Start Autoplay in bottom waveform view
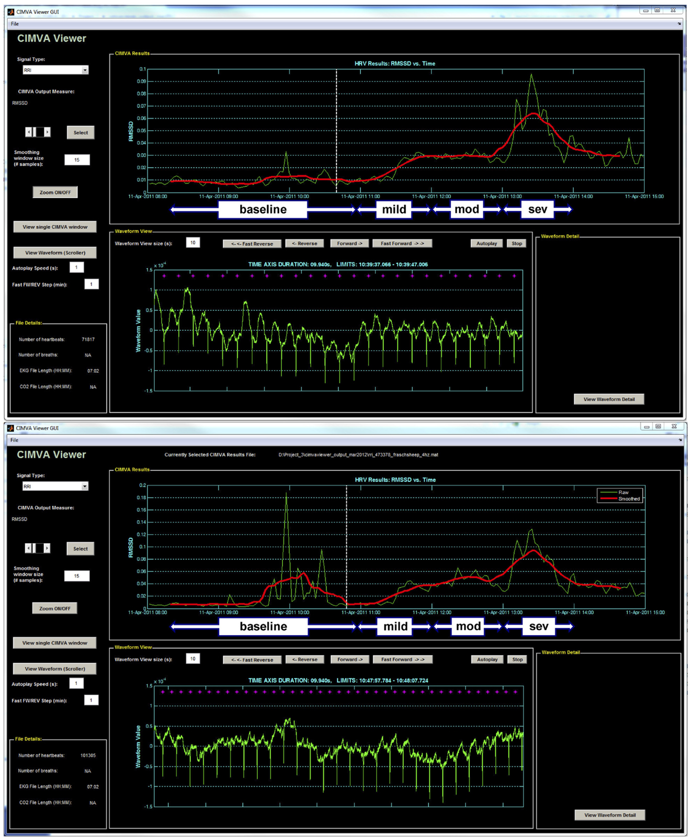The image size is (692, 840). pyautogui.click(x=487, y=660)
